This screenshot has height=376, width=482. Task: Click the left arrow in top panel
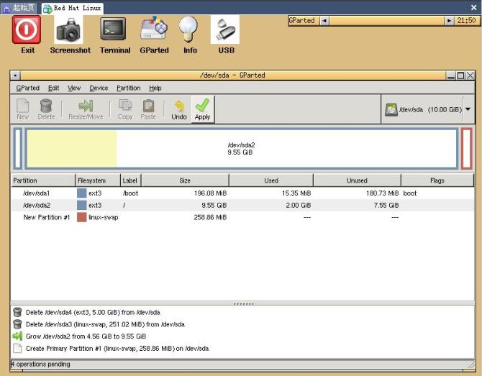[x=324, y=21]
